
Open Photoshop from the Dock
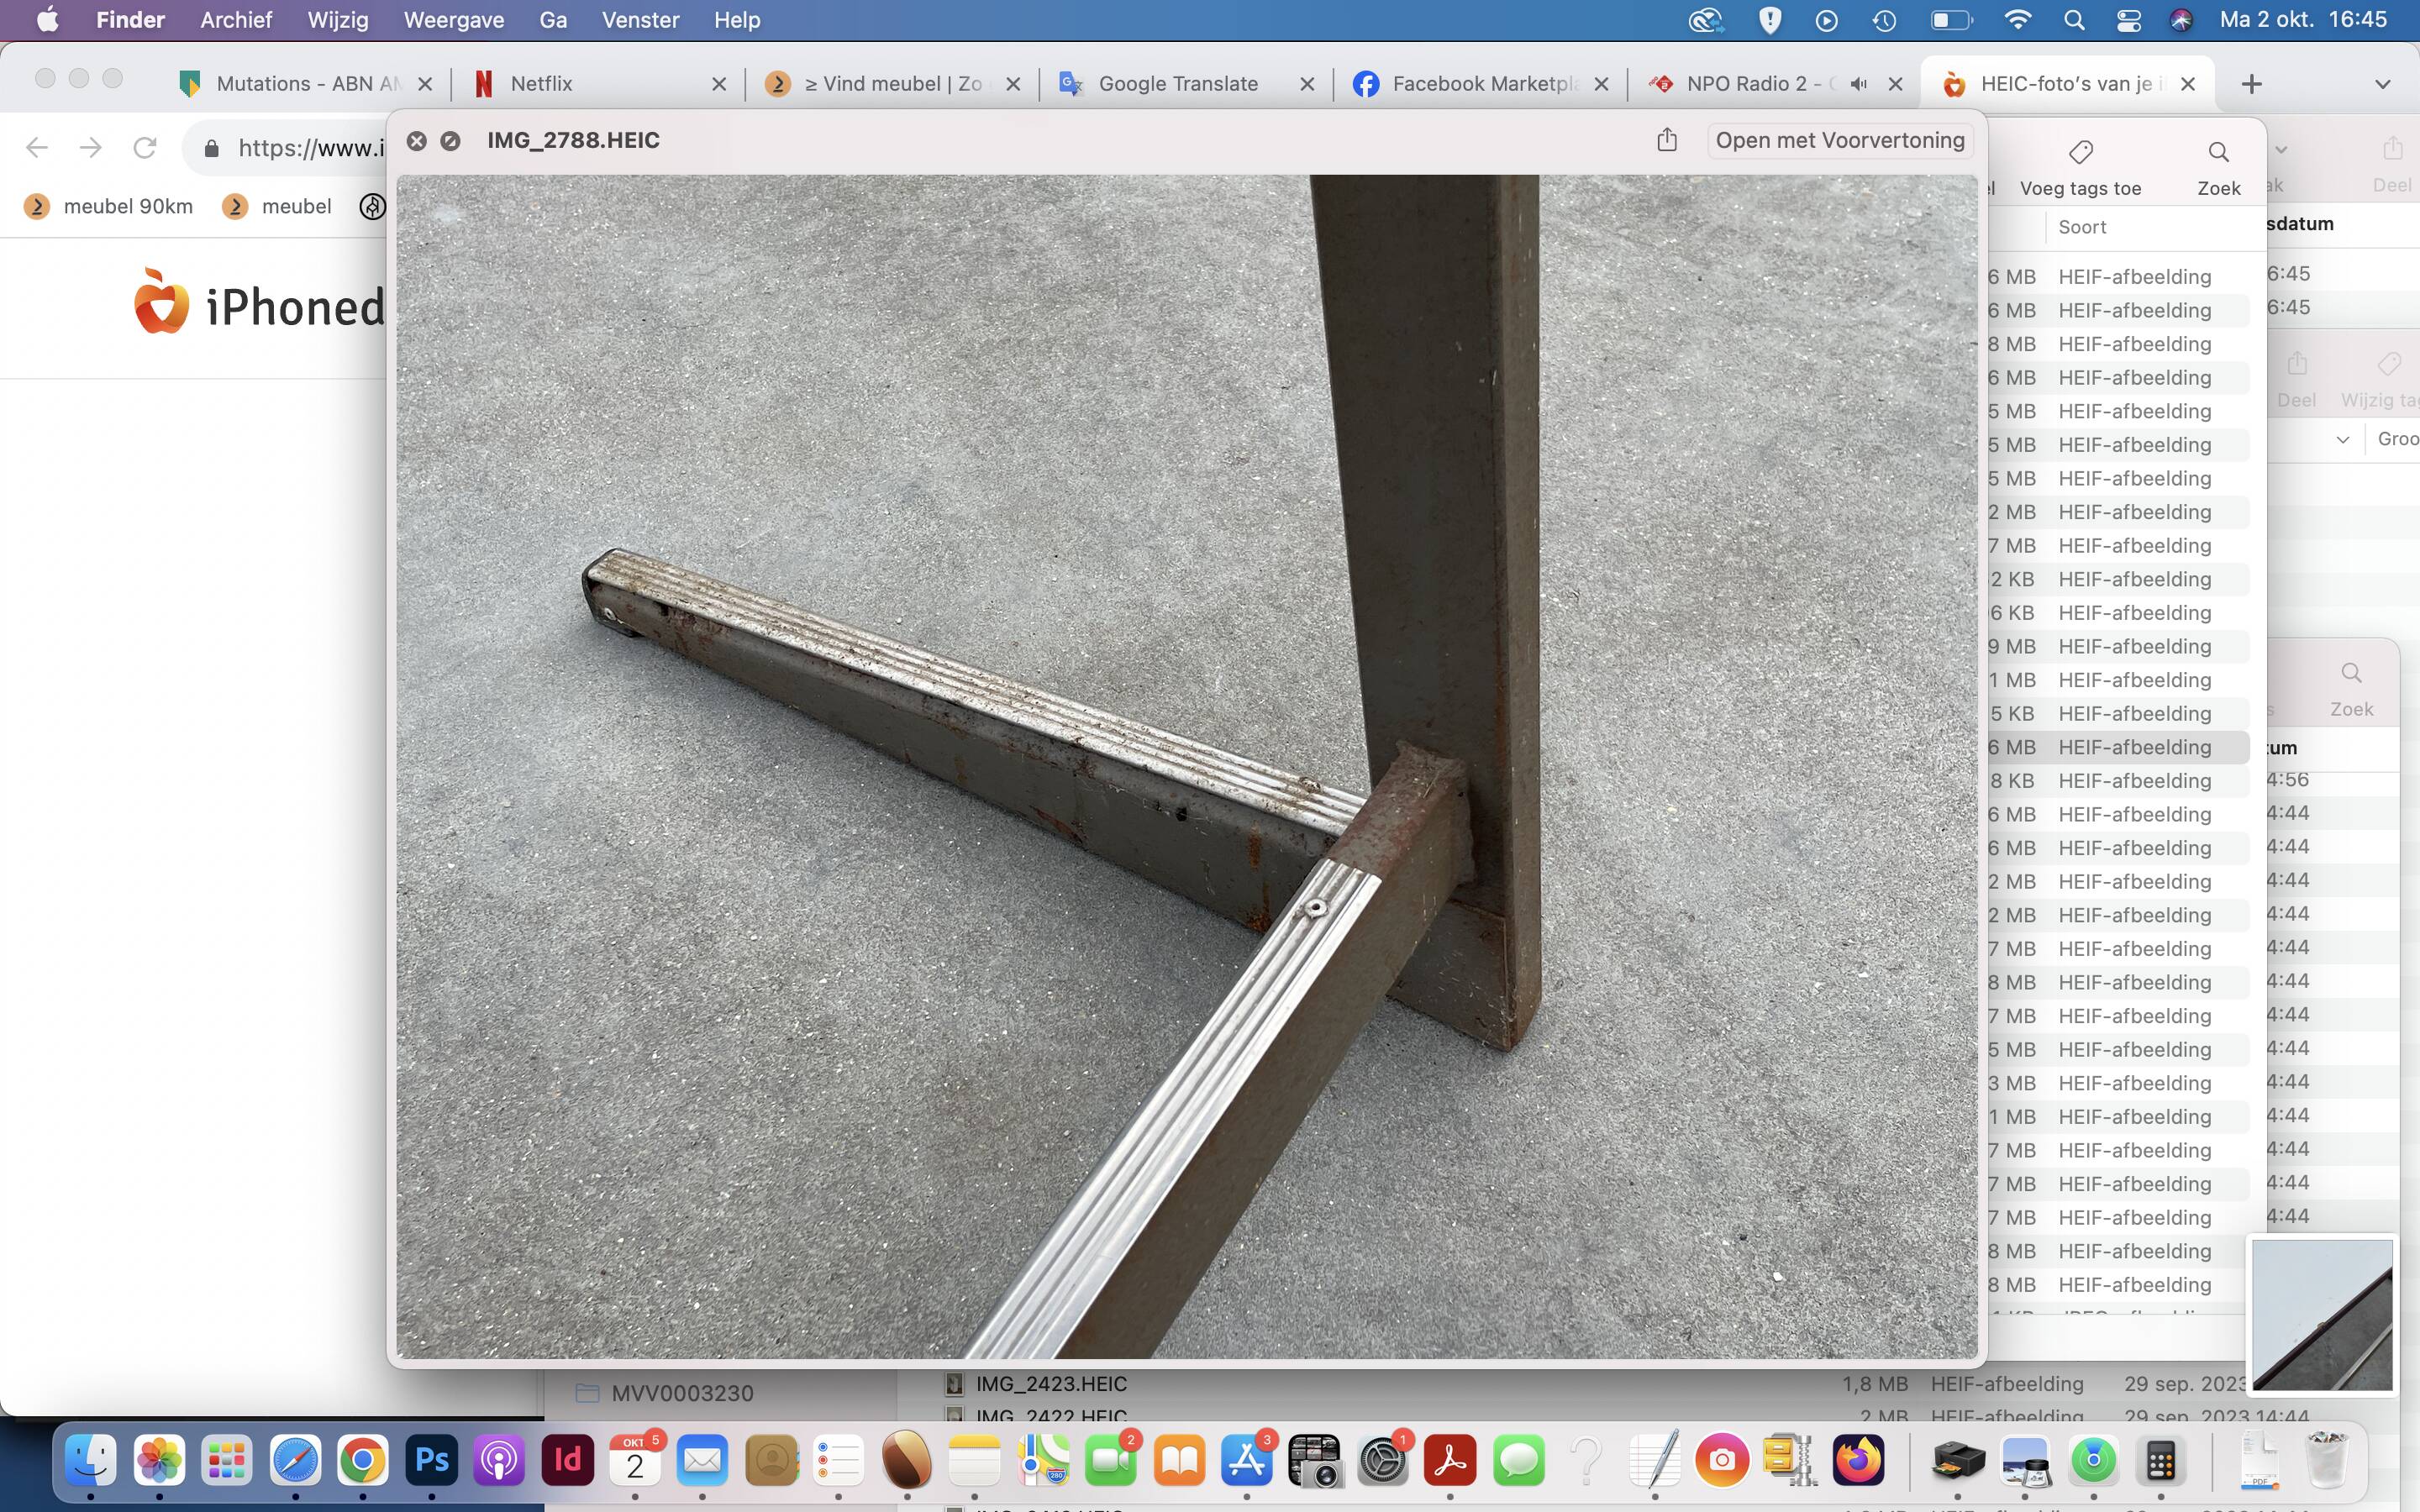click(430, 1461)
